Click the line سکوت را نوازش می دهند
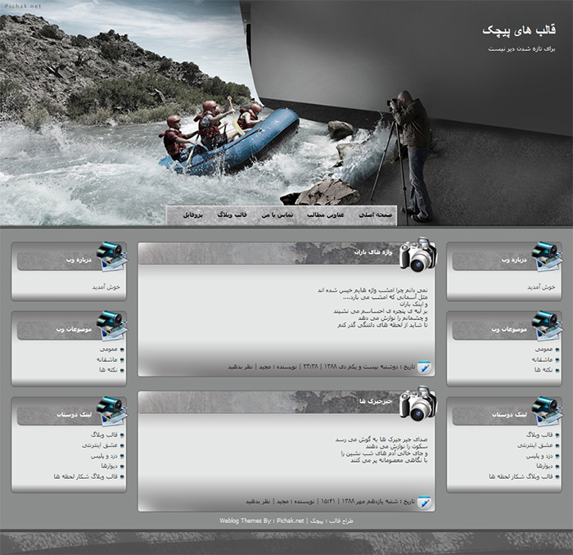Viewport: 573px width, 555px height. [396, 446]
